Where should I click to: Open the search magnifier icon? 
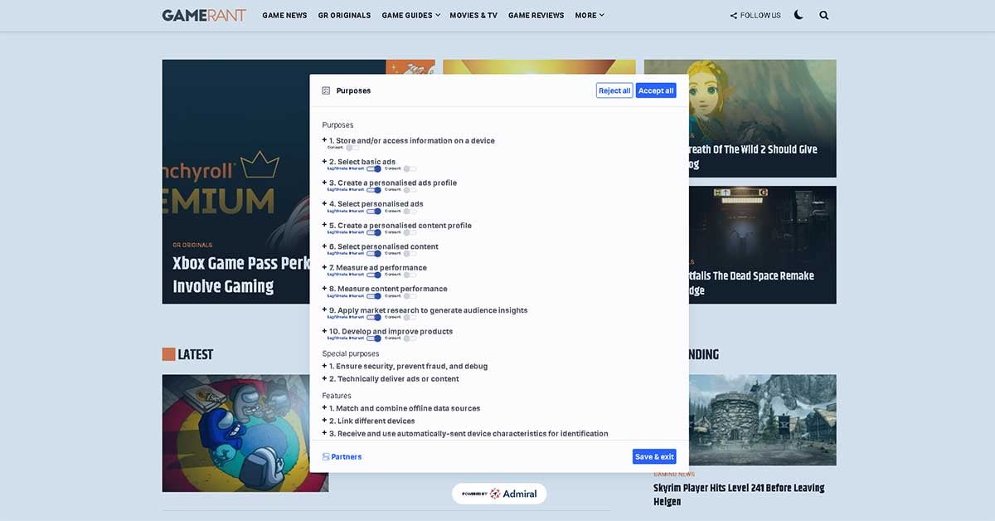[823, 15]
